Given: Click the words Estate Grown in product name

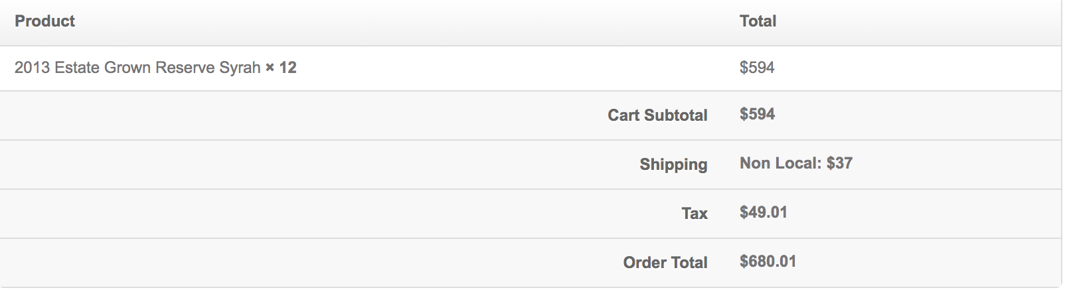Looking at the screenshot, I should (x=102, y=68).
